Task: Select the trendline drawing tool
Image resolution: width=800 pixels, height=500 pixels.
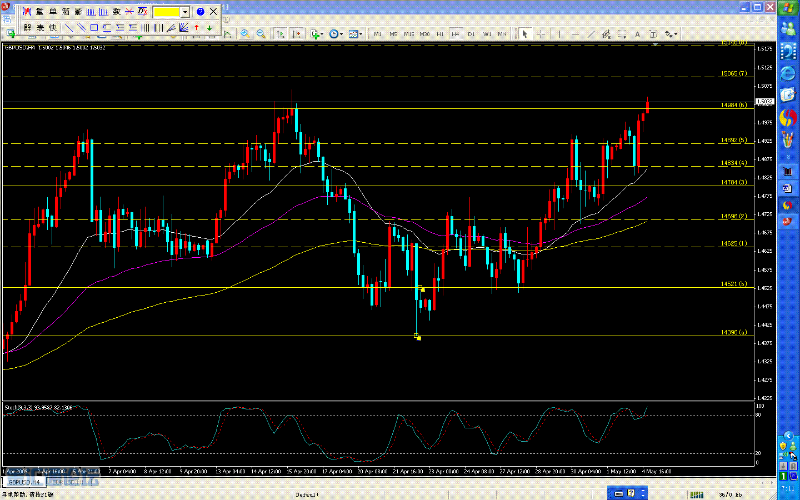Action: point(591,34)
